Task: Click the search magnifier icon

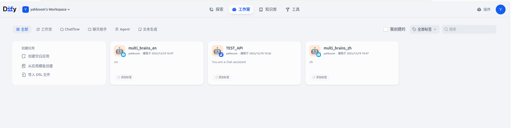Action: coord(446,29)
